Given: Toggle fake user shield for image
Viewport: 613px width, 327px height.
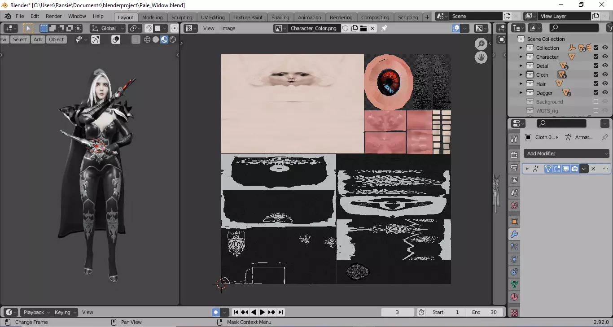Looking at the screenshot, I should (346, 28).
